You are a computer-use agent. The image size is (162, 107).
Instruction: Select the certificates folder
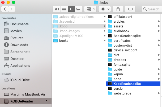133,41
